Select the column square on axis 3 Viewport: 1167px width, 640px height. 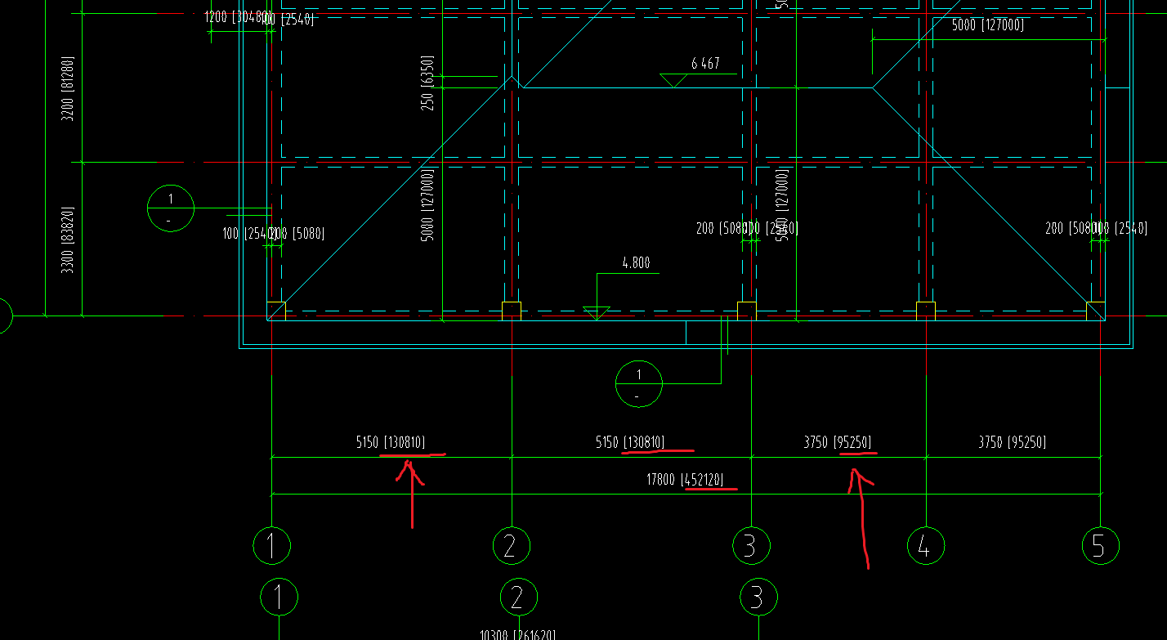(747, 311)
